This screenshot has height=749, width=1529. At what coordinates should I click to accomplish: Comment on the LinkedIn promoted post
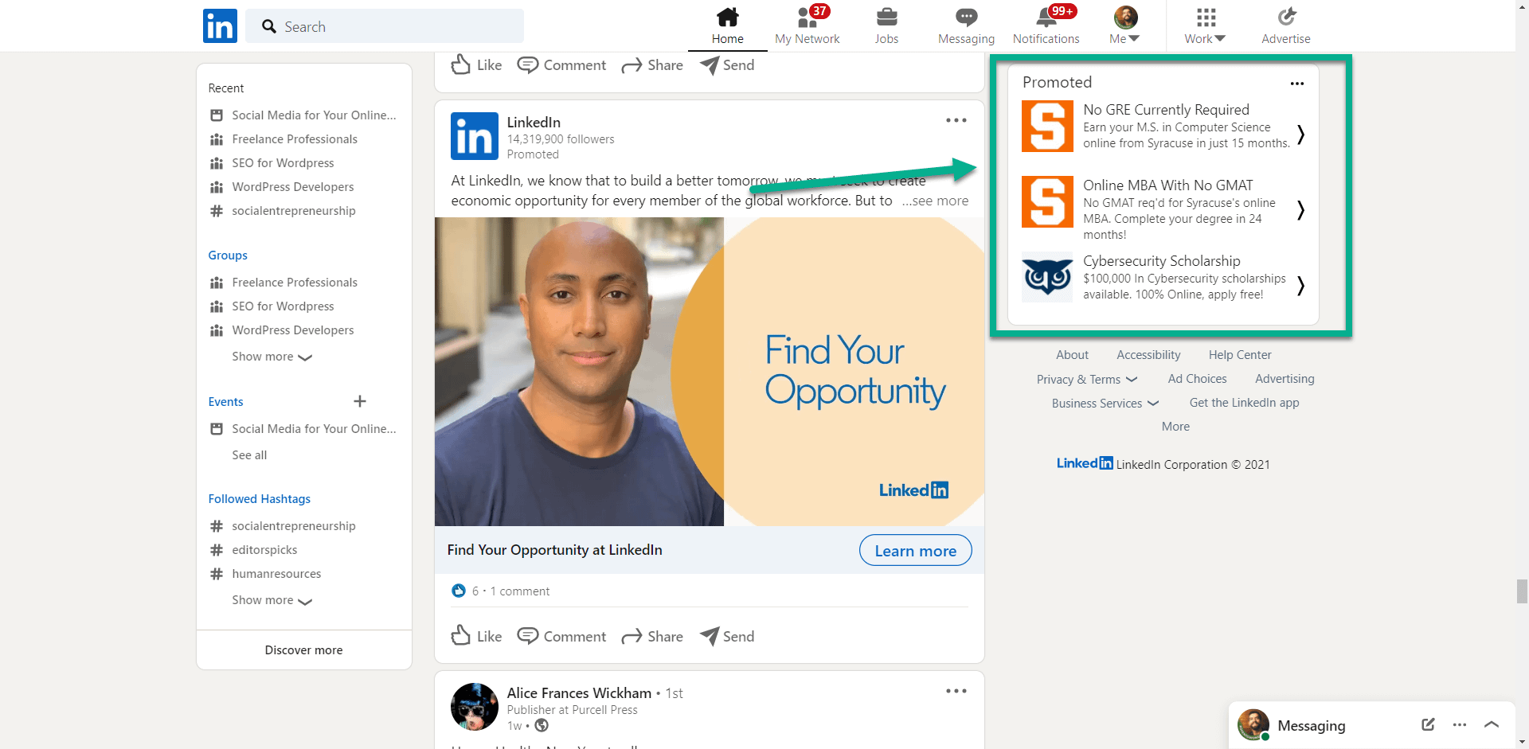tap(561, 636)
